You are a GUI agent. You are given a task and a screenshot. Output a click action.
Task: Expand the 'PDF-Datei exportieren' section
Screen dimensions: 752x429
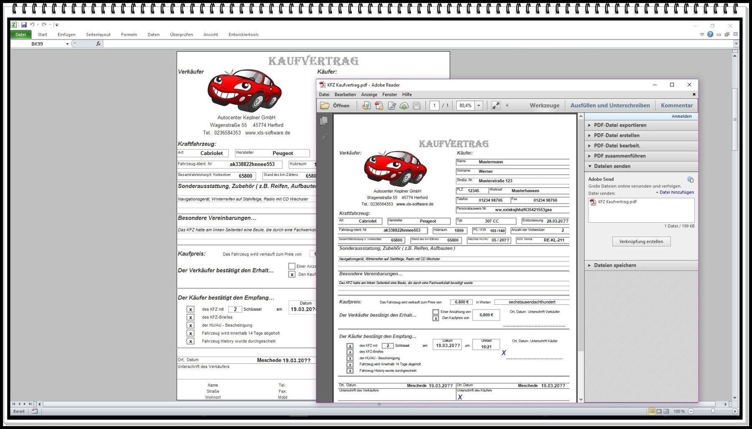(620, 125)
